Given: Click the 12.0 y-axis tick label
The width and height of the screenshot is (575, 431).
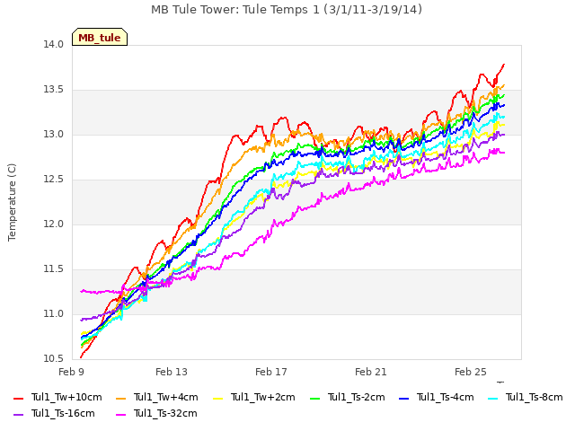Looking at the screenshot, I should pyautogui.click(x=54, y=224).
